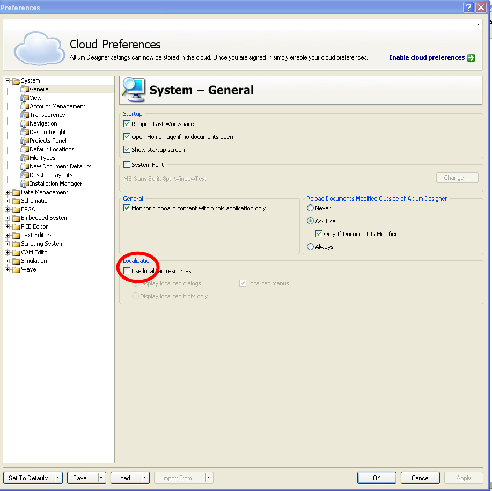Click the OK button
This screenshot has width=492, height=491.
point(377,478)
